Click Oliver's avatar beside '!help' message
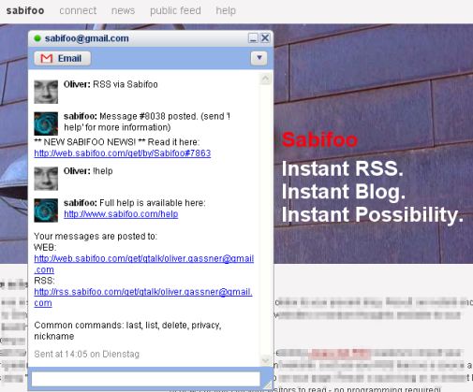This screenshot has height=392, width=473. (x=46, y=179)
